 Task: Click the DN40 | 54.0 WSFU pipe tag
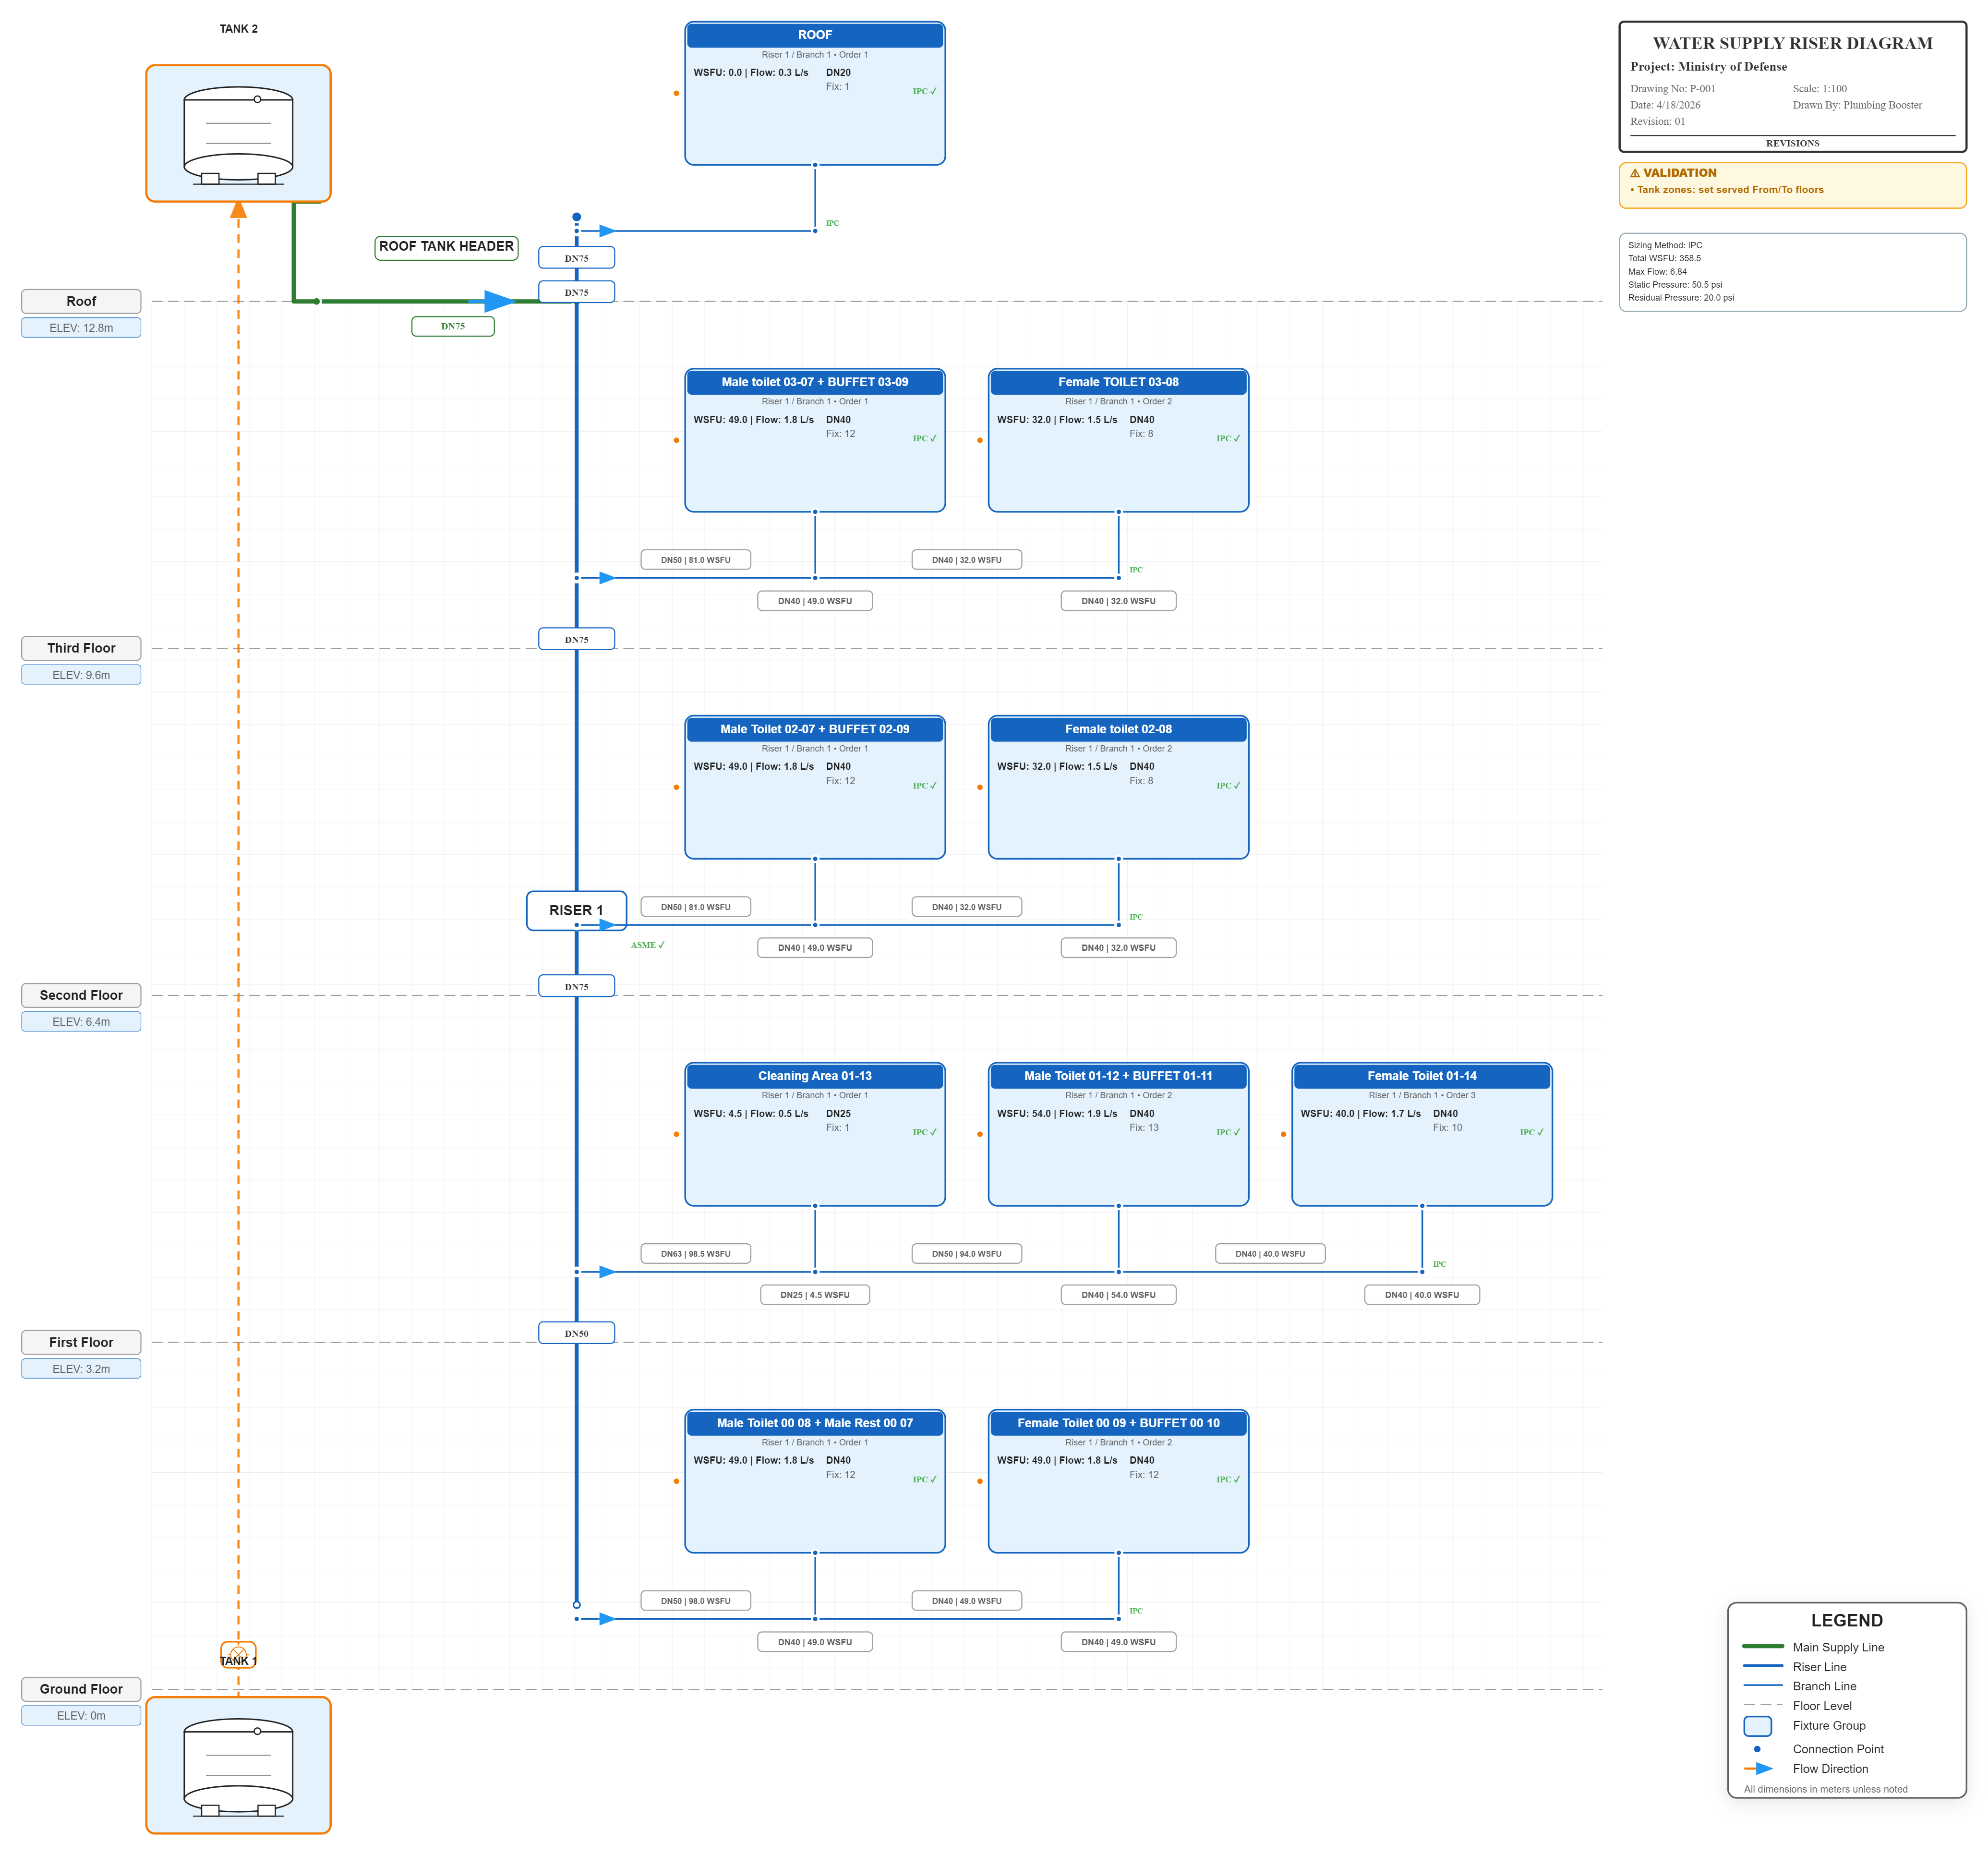click(x=1118, y=1295)
